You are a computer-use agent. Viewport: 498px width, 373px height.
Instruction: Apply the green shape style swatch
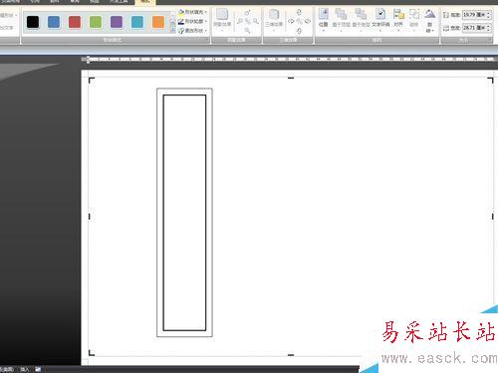96,22
